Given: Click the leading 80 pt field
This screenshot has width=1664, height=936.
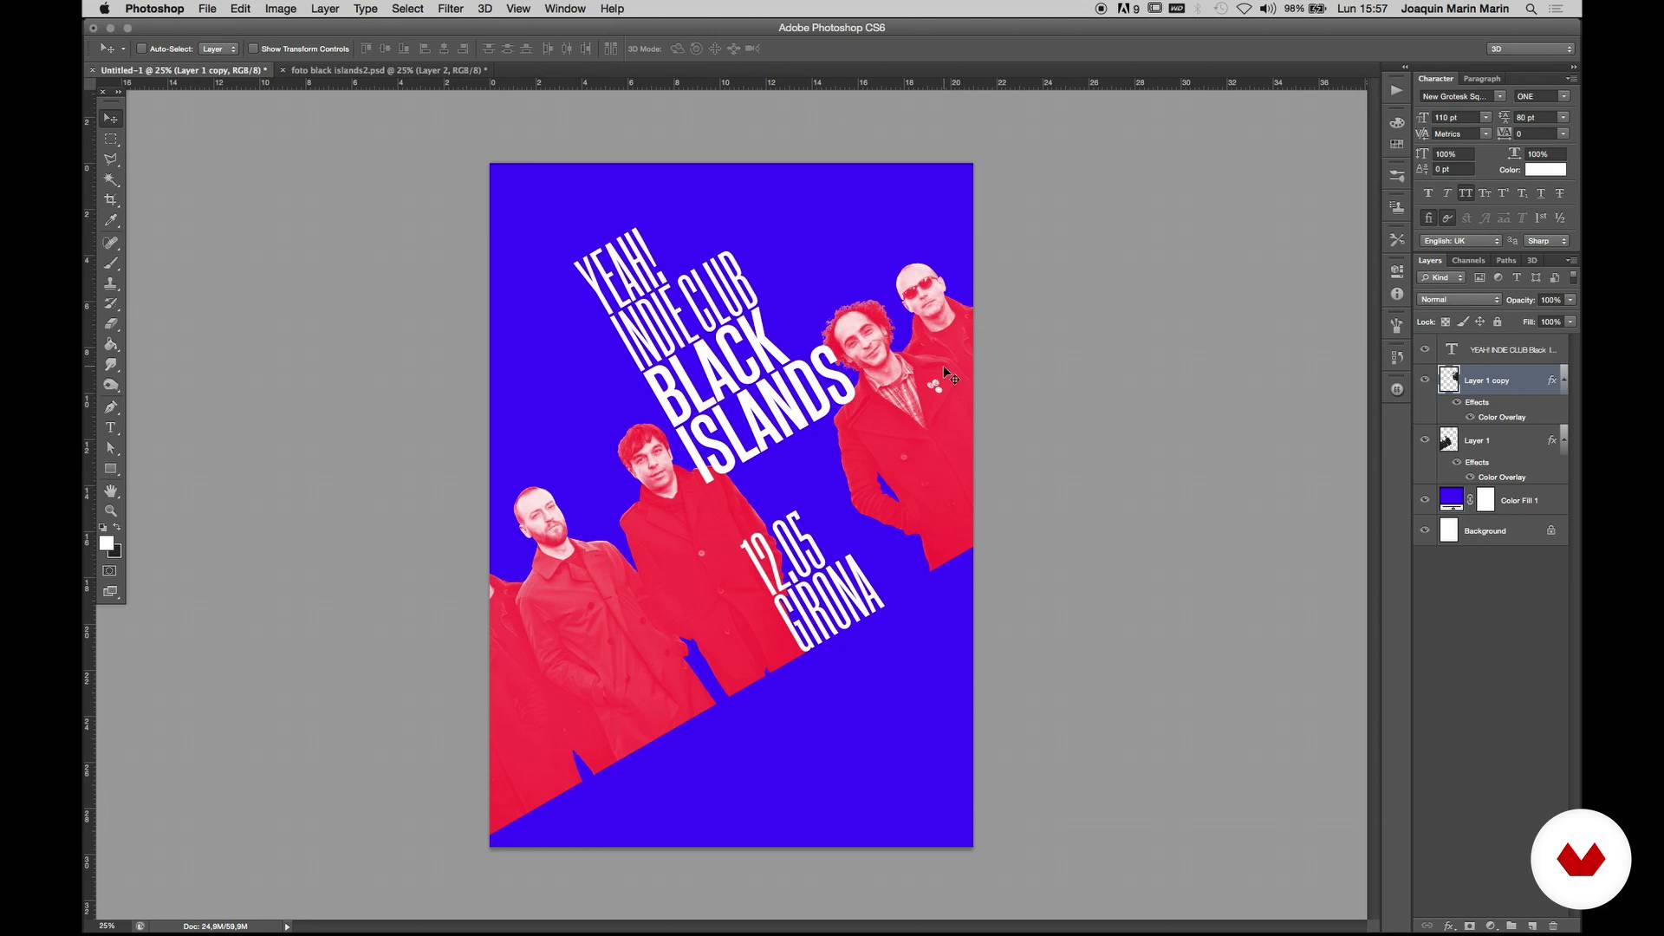Looking at the screenshot, I should click(x=1534, y=117).
